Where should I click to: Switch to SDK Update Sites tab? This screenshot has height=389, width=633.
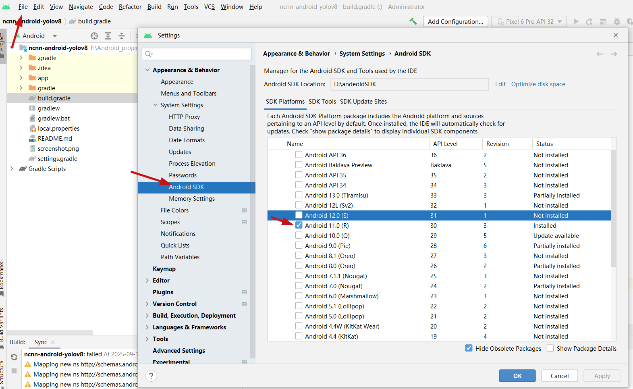pos(363,102)
